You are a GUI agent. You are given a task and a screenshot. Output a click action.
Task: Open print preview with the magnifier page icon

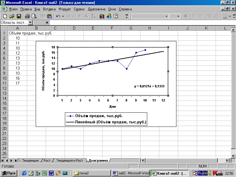[34, 16]
